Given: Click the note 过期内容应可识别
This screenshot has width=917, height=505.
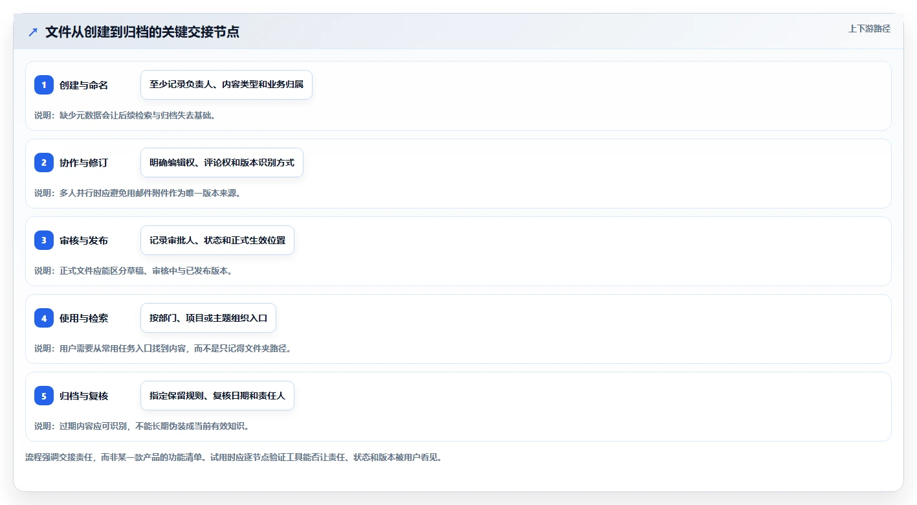Looking at the screenshot, I should (x=142, y=426).
